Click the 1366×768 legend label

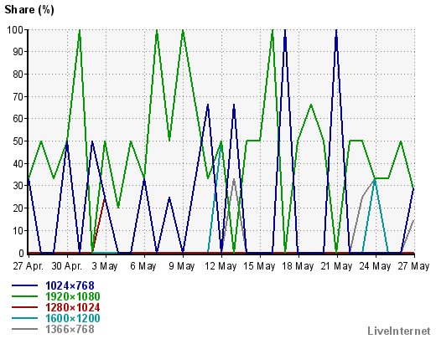70,329
